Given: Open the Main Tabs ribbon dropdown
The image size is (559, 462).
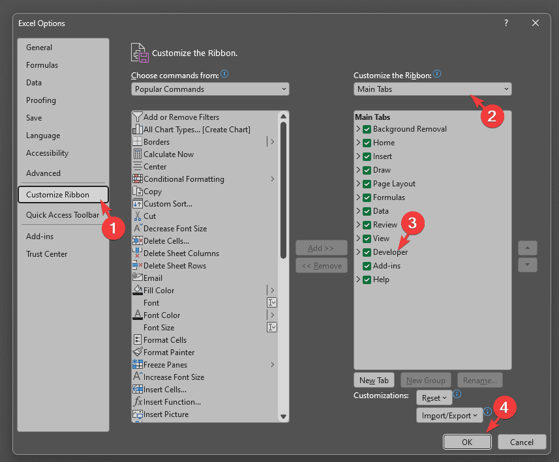Looking at the screenshot, I should (x=432, y=89).
